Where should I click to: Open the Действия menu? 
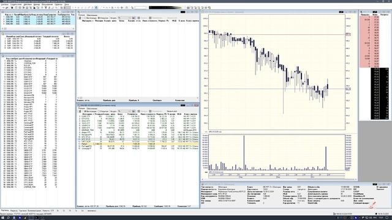(28, 4)
